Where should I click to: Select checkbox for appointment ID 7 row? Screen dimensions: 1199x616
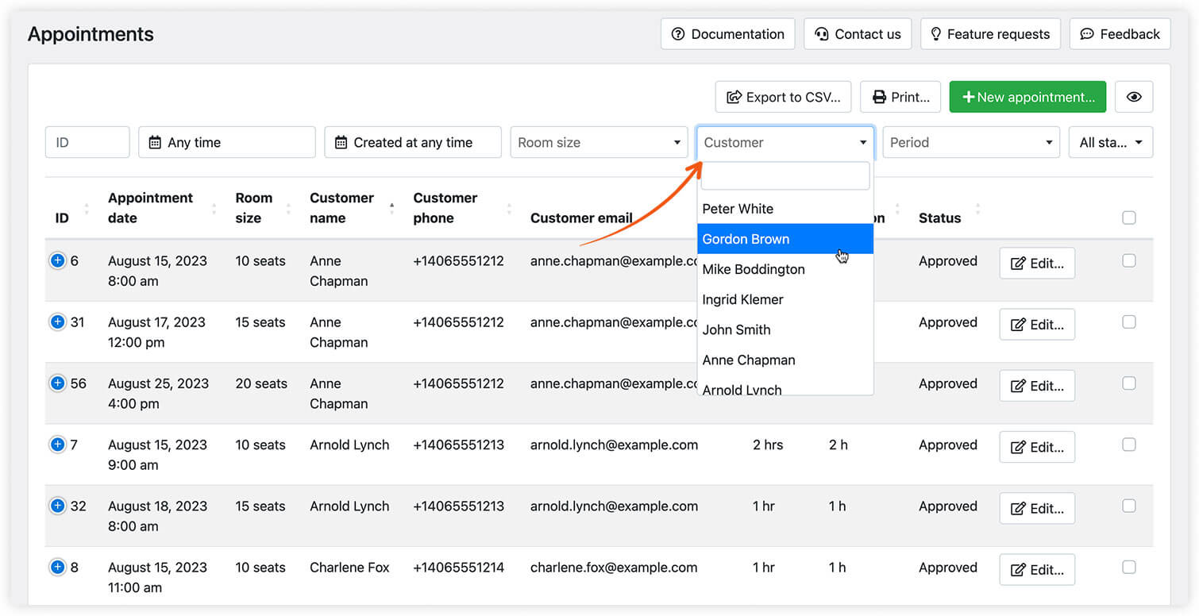1129,445
